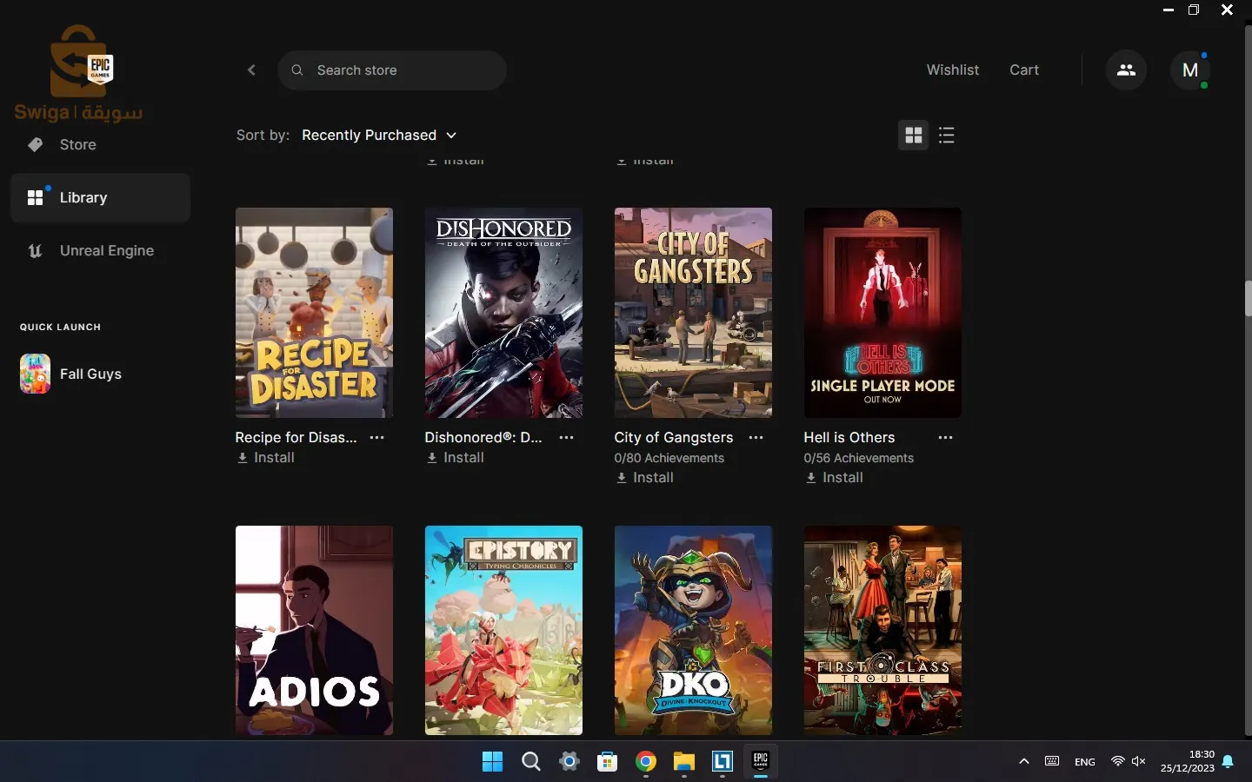Install Recipe for Disaster
This screenshot has width=1252, height=782.
click(266, 458)
